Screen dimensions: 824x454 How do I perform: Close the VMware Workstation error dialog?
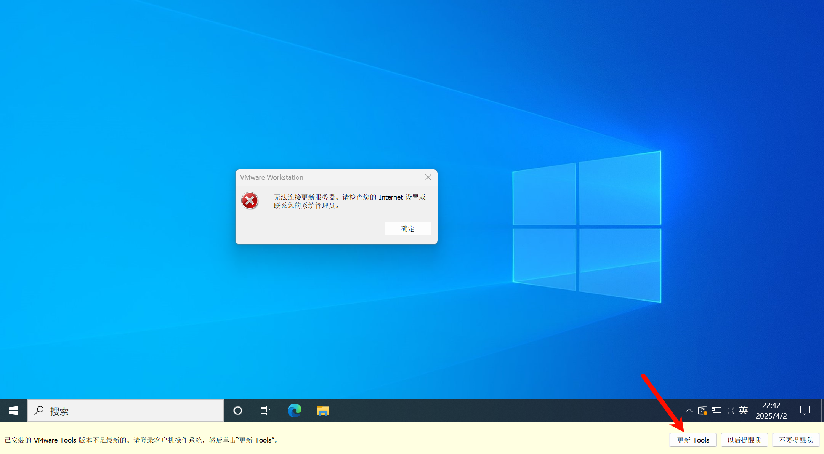[x=428, y=177]
